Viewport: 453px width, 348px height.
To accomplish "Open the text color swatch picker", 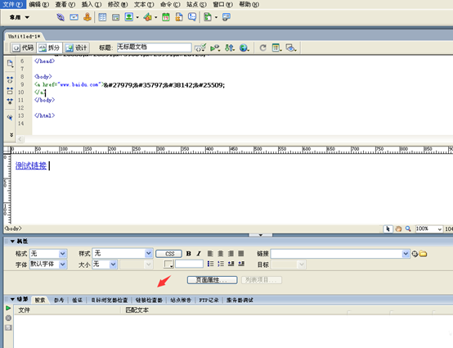I will pyautogui.click(x=168, y=264).
